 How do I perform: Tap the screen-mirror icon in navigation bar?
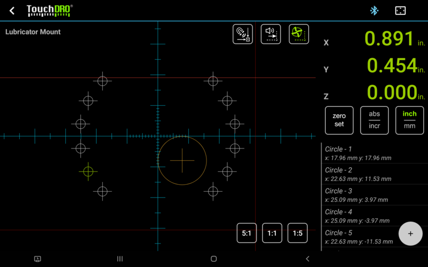(37, 259)
